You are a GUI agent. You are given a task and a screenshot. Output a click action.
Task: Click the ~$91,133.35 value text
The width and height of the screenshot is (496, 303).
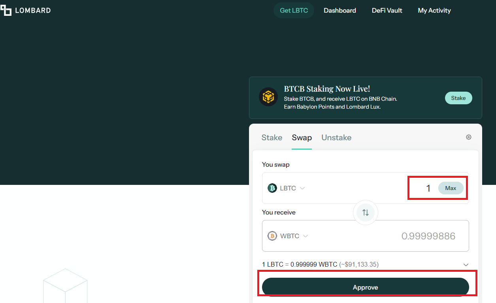(359, 264)
